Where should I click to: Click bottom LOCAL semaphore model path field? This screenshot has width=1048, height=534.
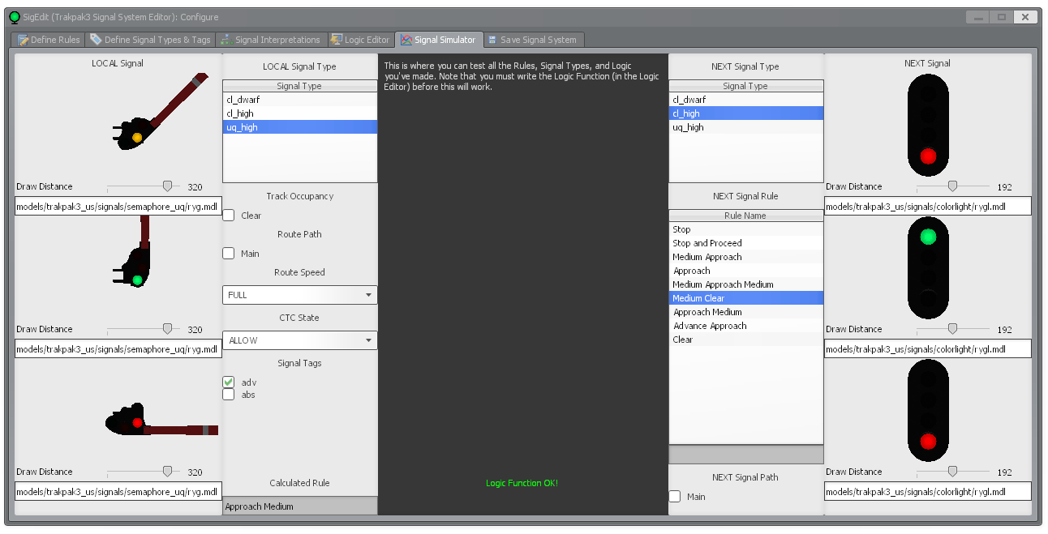tap(118, 492)
